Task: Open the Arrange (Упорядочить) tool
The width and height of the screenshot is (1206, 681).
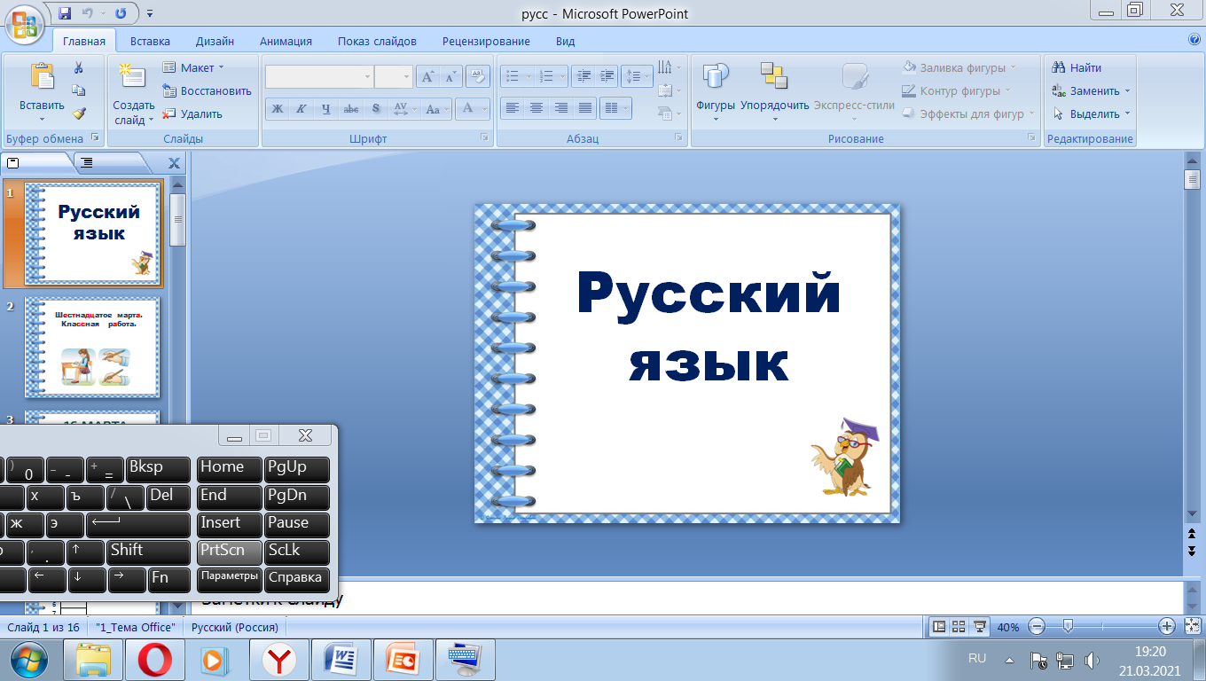Action: coord(774,89)
